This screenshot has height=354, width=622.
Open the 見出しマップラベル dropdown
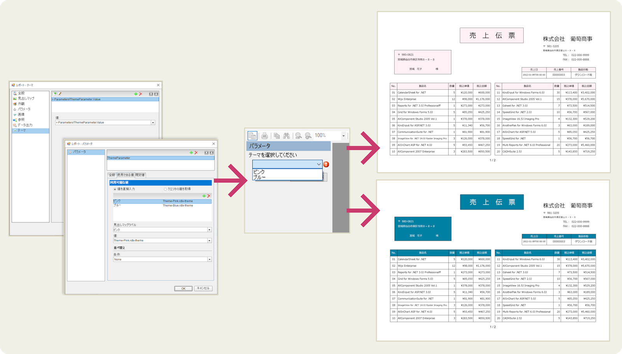[210, 230]
